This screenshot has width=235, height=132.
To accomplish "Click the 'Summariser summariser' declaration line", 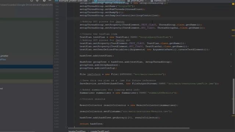I will pyautogui.click(x=129, y=93).
